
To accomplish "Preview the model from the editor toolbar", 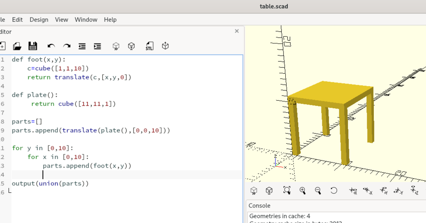I will tap(116, 46).
